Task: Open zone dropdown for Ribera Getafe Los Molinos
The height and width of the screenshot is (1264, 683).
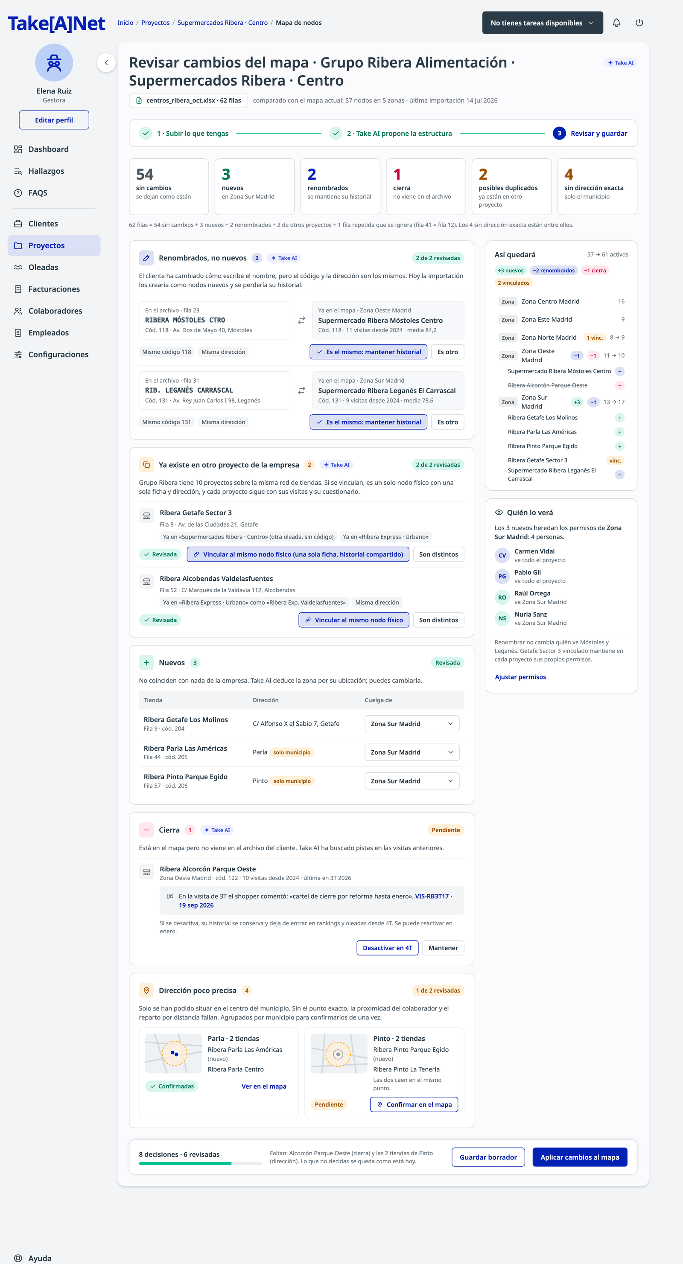Action: (x=412, y=724)
